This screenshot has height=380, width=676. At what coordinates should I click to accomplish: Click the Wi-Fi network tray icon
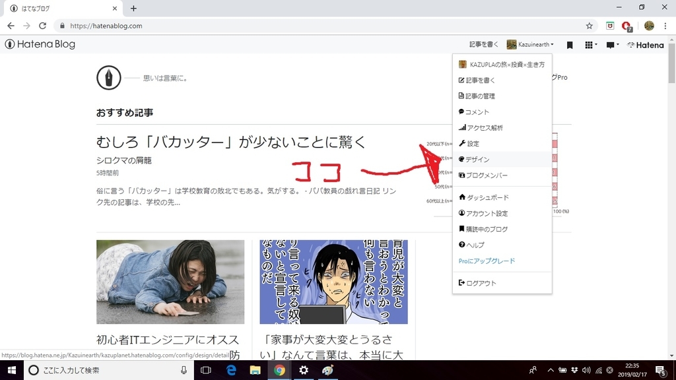pyautogui.click(x=598, y=370)
